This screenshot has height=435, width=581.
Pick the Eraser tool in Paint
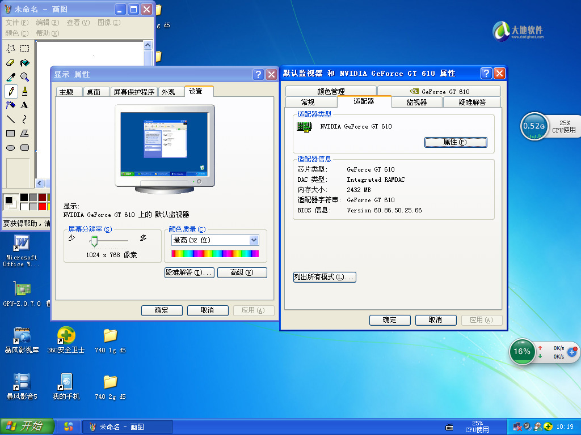click(x=11, y=62)
